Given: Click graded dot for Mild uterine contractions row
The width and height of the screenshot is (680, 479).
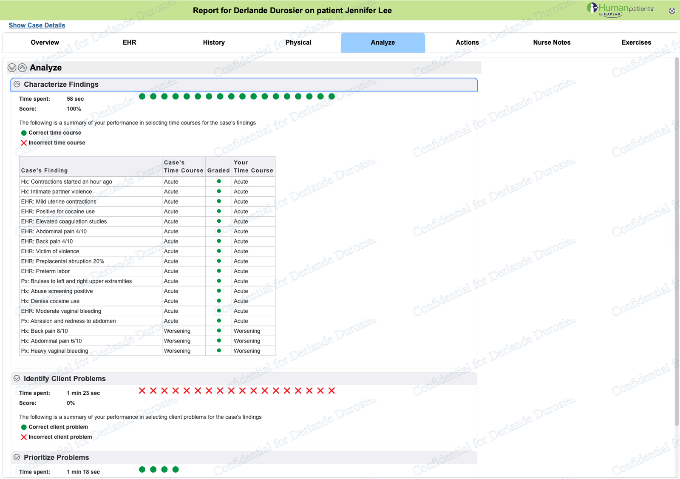Looking at the screenshot, I should pos(219,201).
